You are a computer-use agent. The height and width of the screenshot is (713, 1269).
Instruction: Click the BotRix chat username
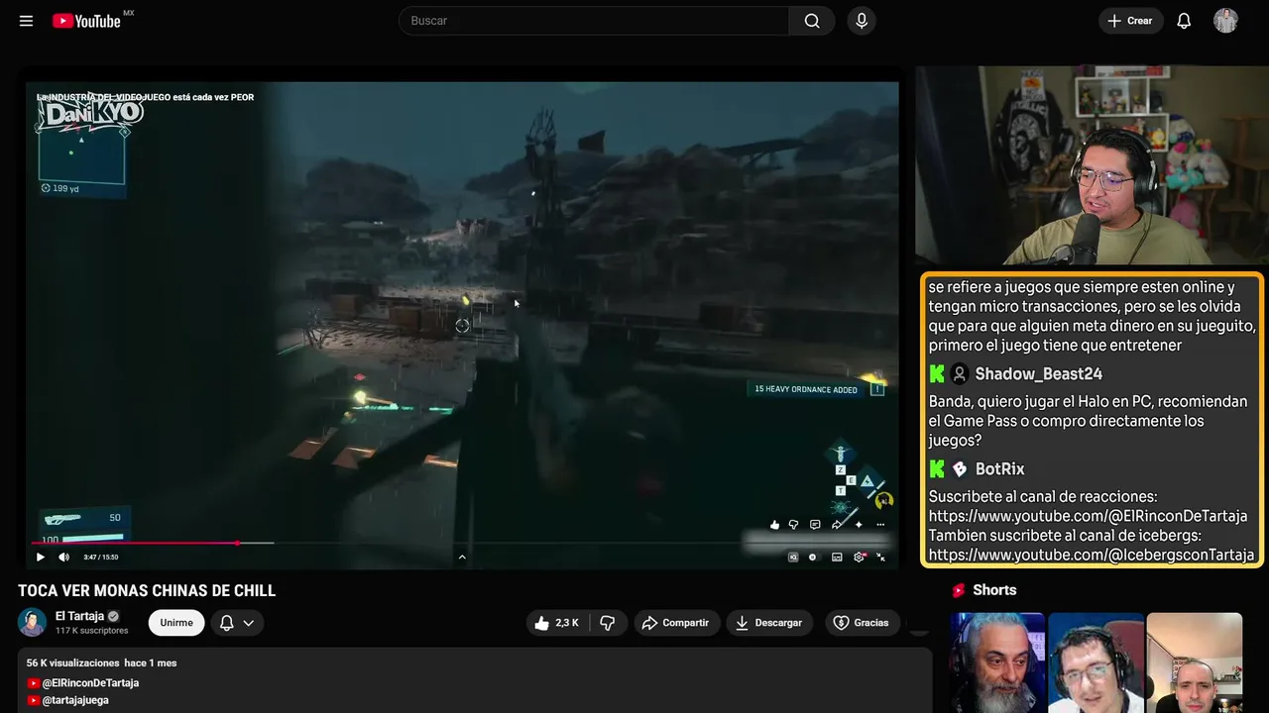tap(999, 469)
